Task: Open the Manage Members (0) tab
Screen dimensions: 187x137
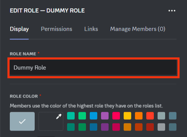Action: tap(138, 29)
